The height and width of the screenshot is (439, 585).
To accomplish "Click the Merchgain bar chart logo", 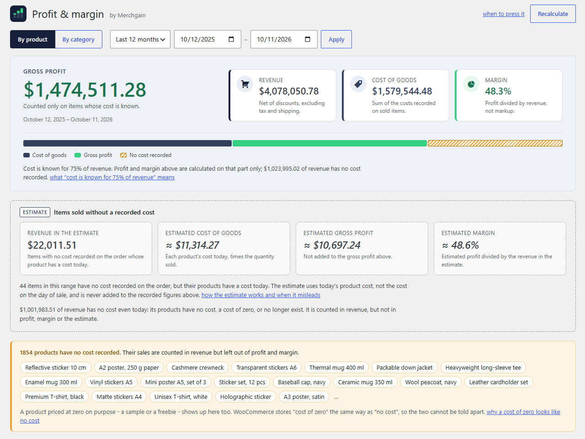I will 18,14.
